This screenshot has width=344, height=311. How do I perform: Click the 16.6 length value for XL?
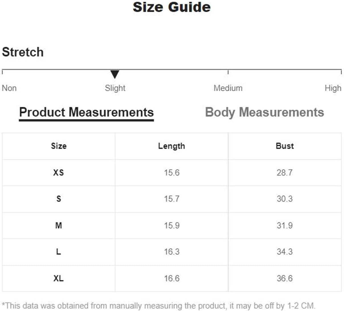coord(172,278)
